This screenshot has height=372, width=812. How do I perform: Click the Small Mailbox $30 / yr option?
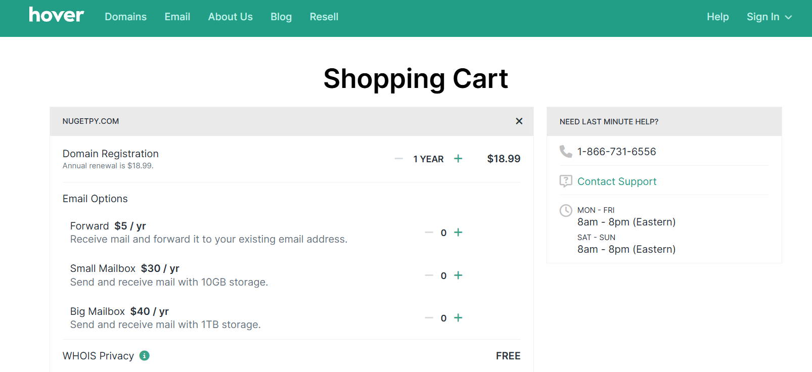124,268
